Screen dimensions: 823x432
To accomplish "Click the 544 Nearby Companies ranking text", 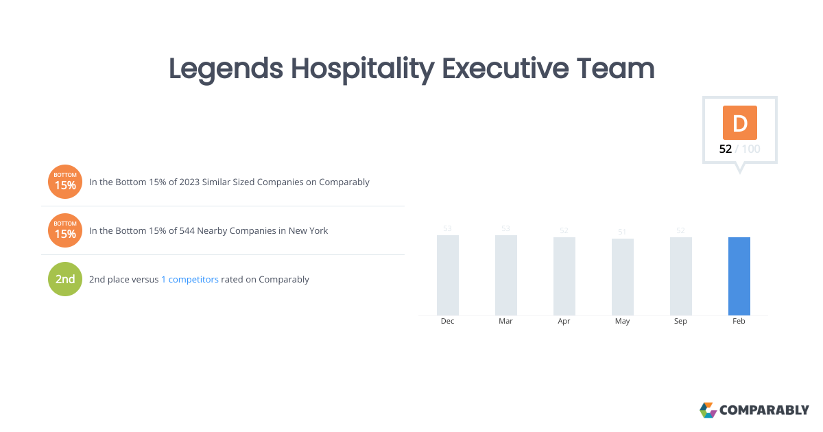I will [x=208, y=230].
